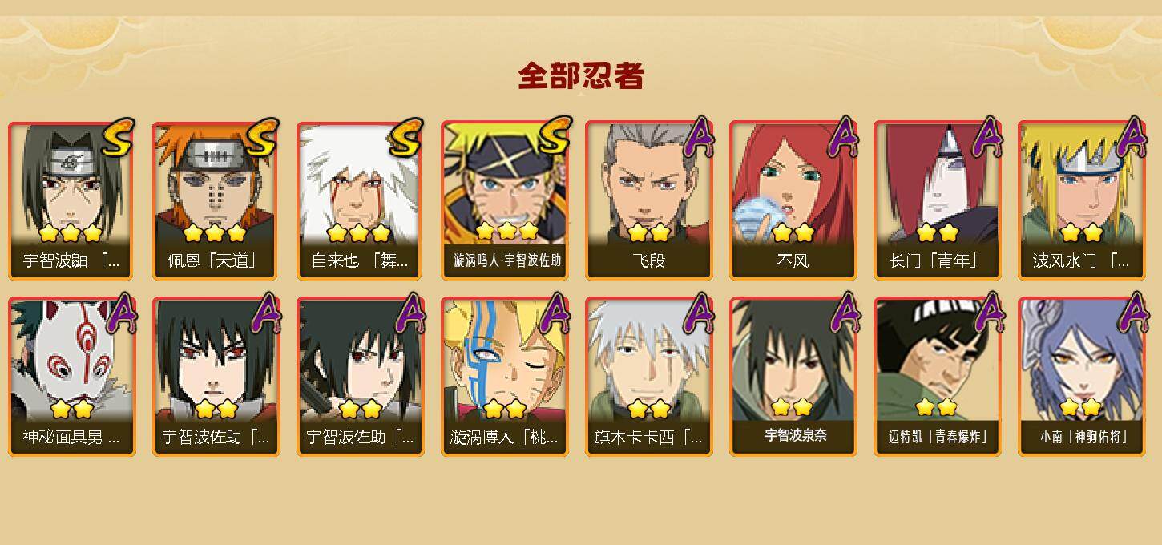The height and width of the screenshot is (545, 1162).
Task: Open the 飞段 character card
Action: coord(648,200)
